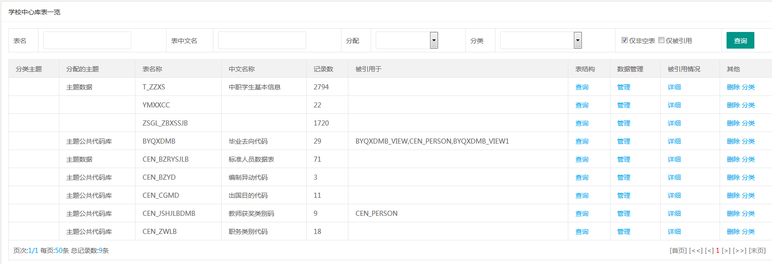This screenshot has width=772, height=264.
Task: Open 详细 link for CEN_BZRYSJLB row
Action: tap(674, 159)
